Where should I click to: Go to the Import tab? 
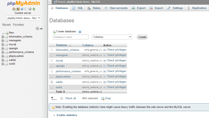click(x=156, y=8)
